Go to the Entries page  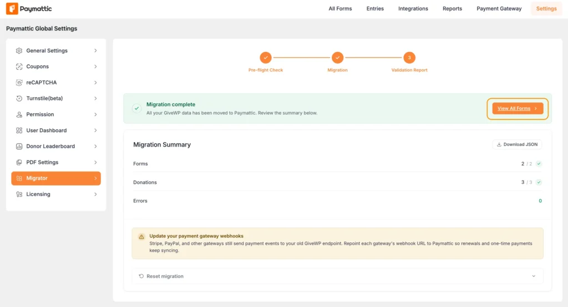tap(375, 9)
